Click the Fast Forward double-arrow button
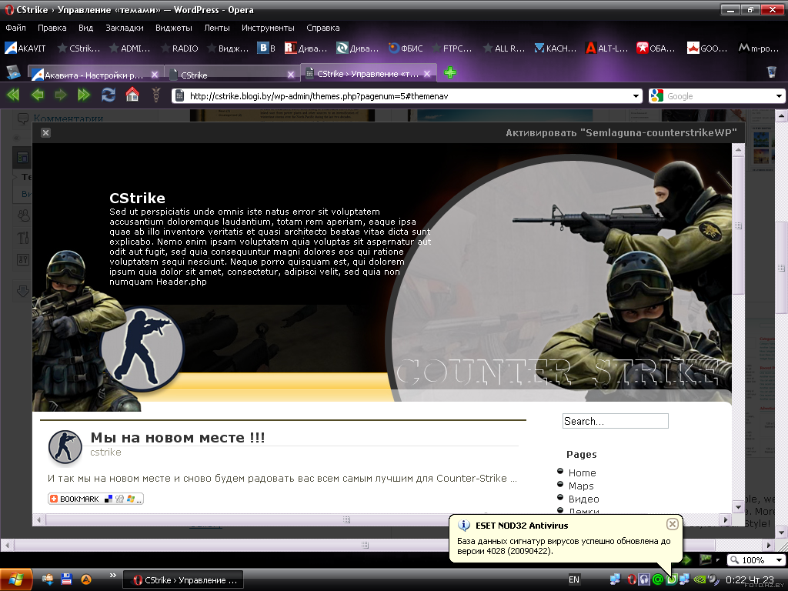Viewport: 788px width, 591px height. pos(84,95)
